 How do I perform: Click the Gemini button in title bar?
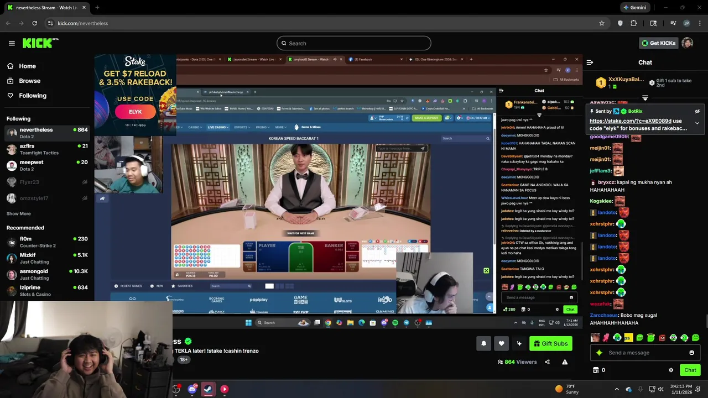634,8
